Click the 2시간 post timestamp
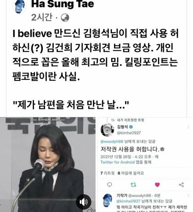 click(42, 17)
